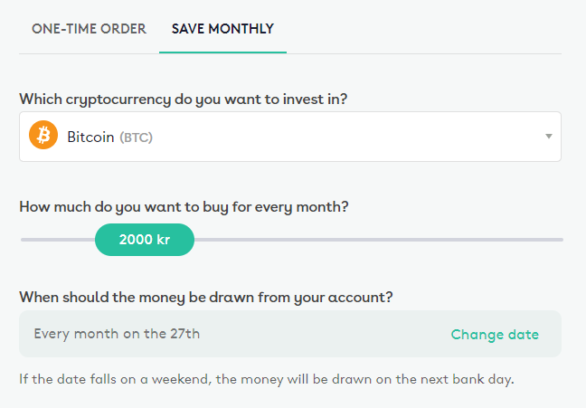Screen dimensions: 586x408
Task: Click the "Every month on the 27th" text
Action: [x=117, y=334]
